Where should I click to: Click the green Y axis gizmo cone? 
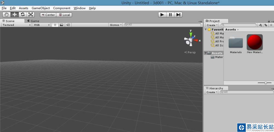pyautogui.click(x=191, y=35)
